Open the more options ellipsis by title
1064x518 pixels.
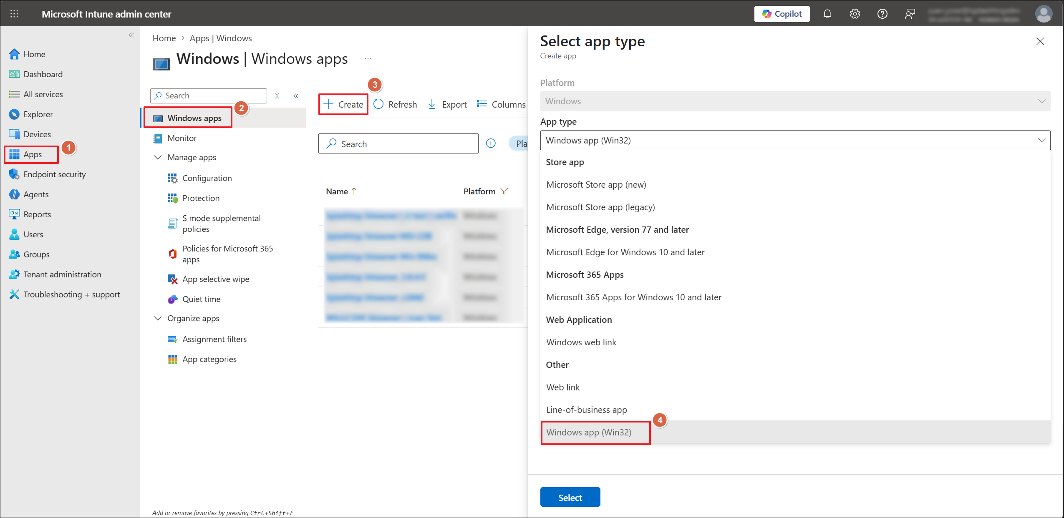point(368,59)
